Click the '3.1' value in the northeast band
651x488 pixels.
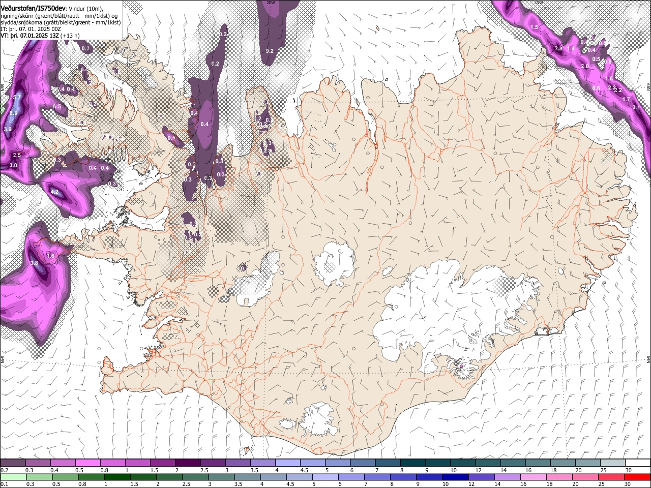pyautogui.click(x=636, y=107)
